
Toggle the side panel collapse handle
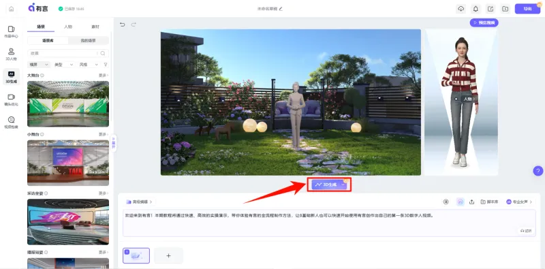tap(113, 143)
